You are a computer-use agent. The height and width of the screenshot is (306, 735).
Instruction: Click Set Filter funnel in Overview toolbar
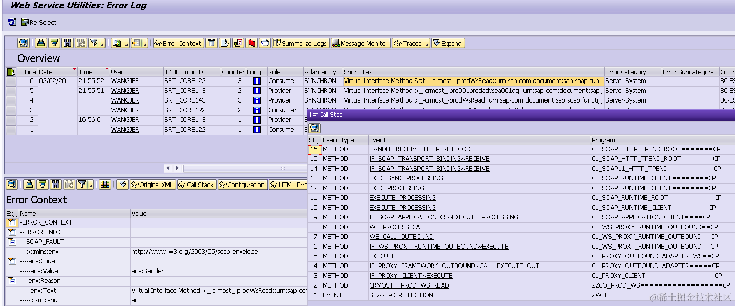click(94, 43)
